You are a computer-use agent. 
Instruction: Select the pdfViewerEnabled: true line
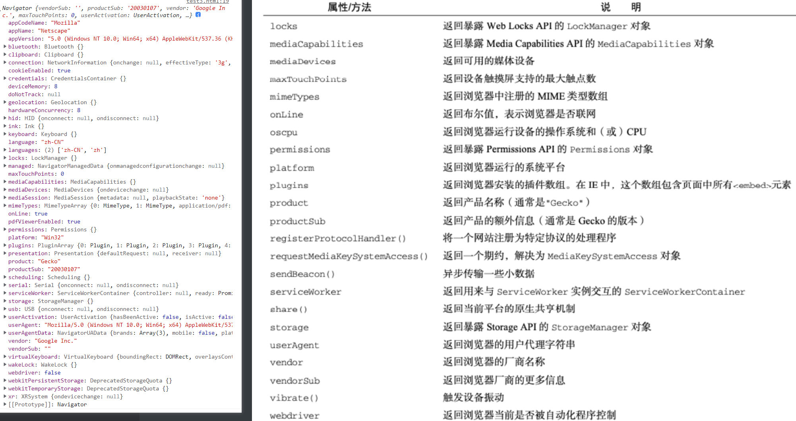coord(44,221)
